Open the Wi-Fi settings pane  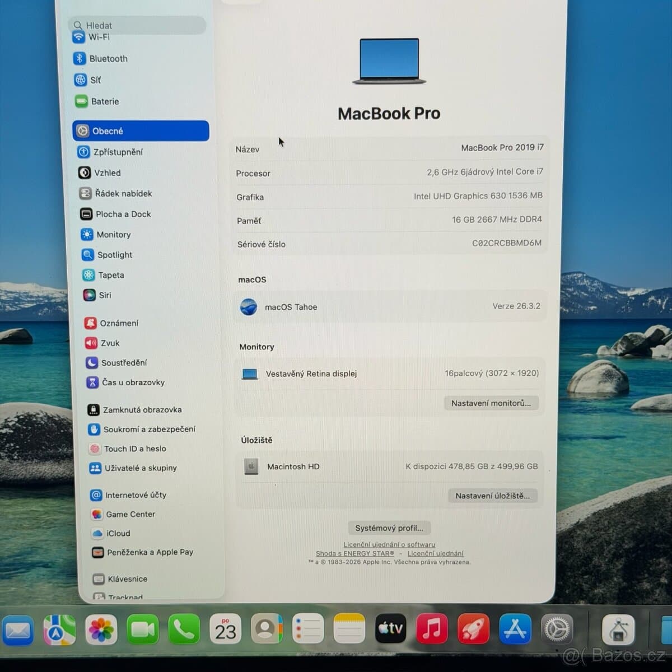point(91,38)
